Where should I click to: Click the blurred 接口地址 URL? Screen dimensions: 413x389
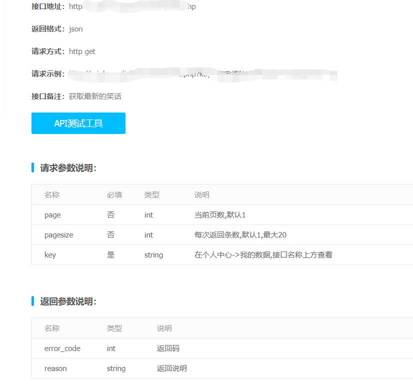(x=132, y=7)
